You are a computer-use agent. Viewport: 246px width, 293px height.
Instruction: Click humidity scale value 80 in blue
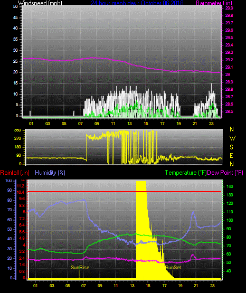pos(10,200)
